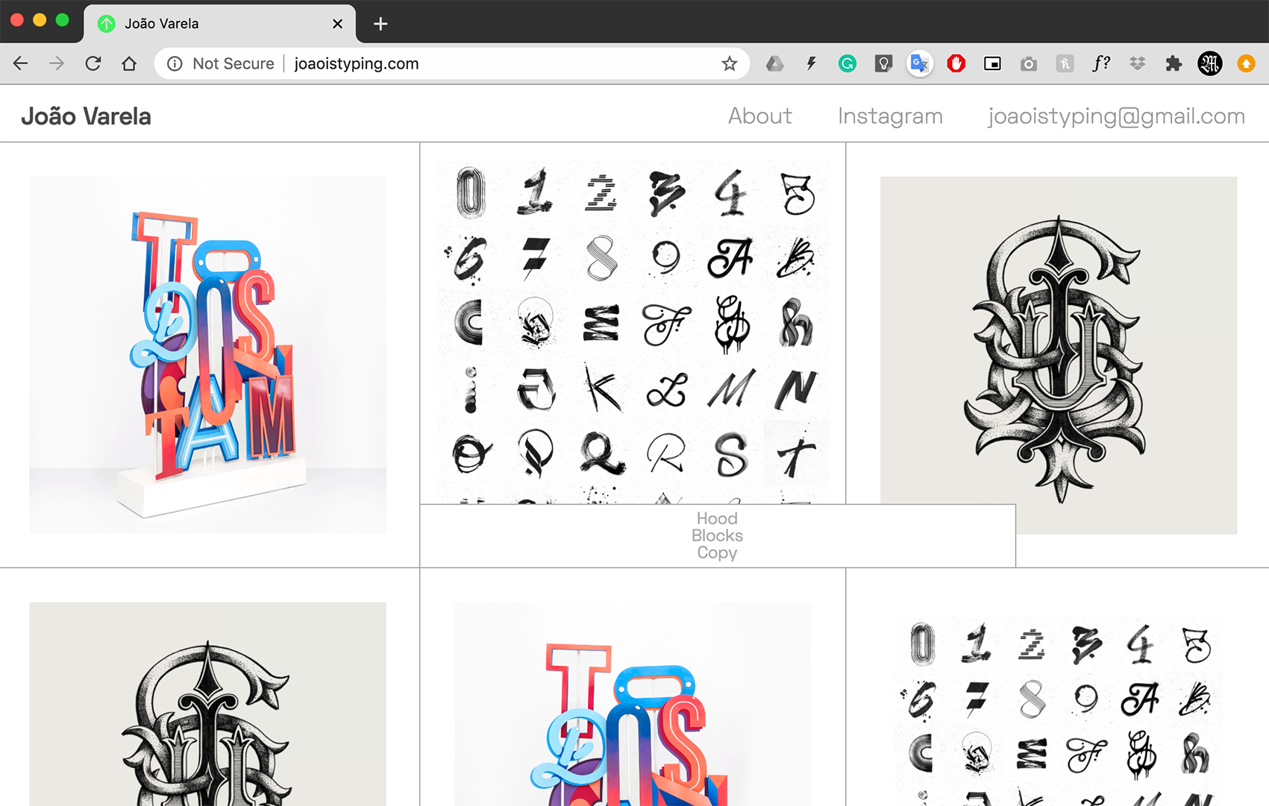Go to the browser home page
The width and height of the screenshot is (1269, 806).
tap(129, 64)
